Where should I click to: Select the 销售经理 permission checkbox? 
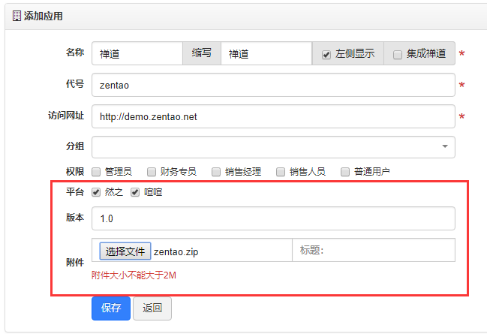(217, 172)
